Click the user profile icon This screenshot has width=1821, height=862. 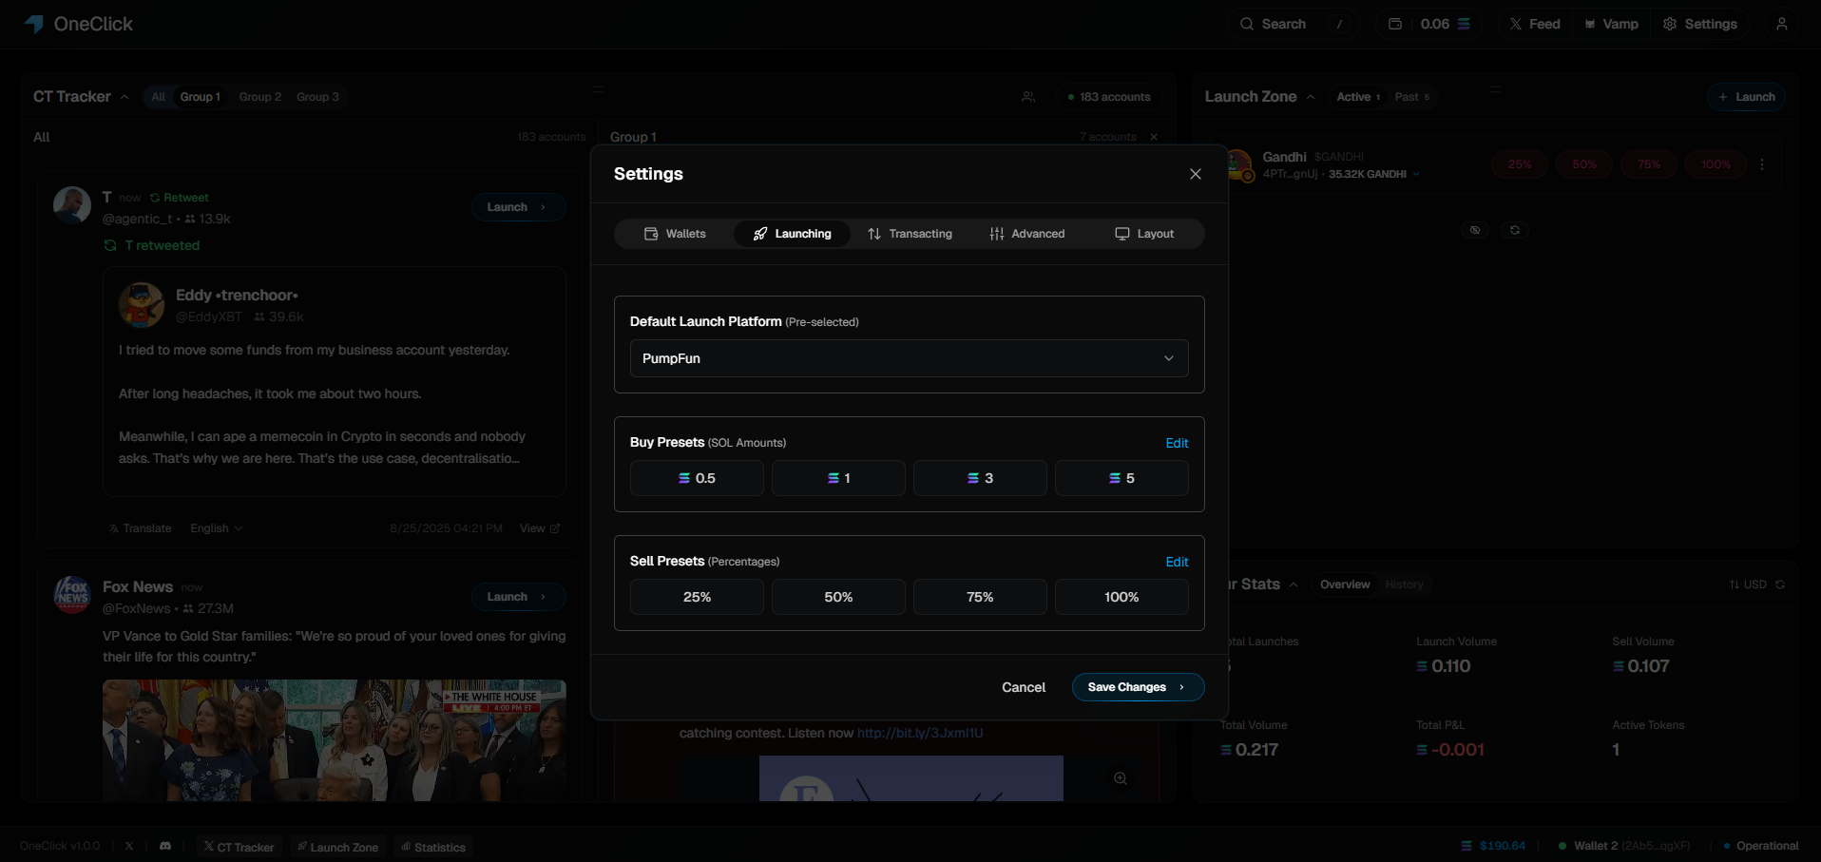click(1782, 24)
